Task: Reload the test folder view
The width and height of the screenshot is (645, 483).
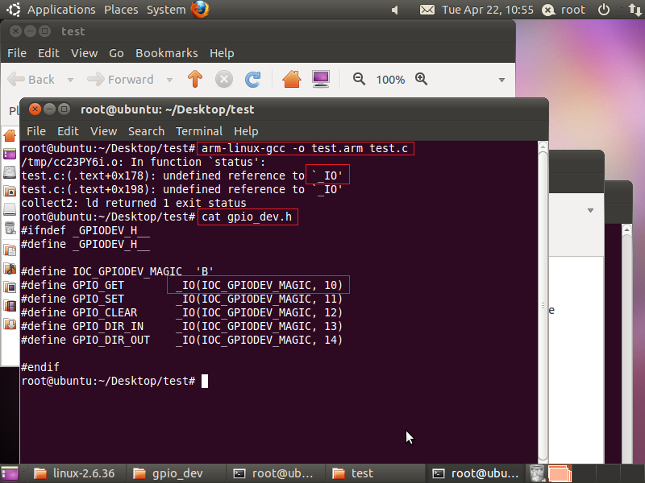Action: [252, 79]
